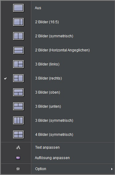Click the four-image grid layout icon
Screen dimensions: 115x175
pyautogui.click(x=18, y=135)
